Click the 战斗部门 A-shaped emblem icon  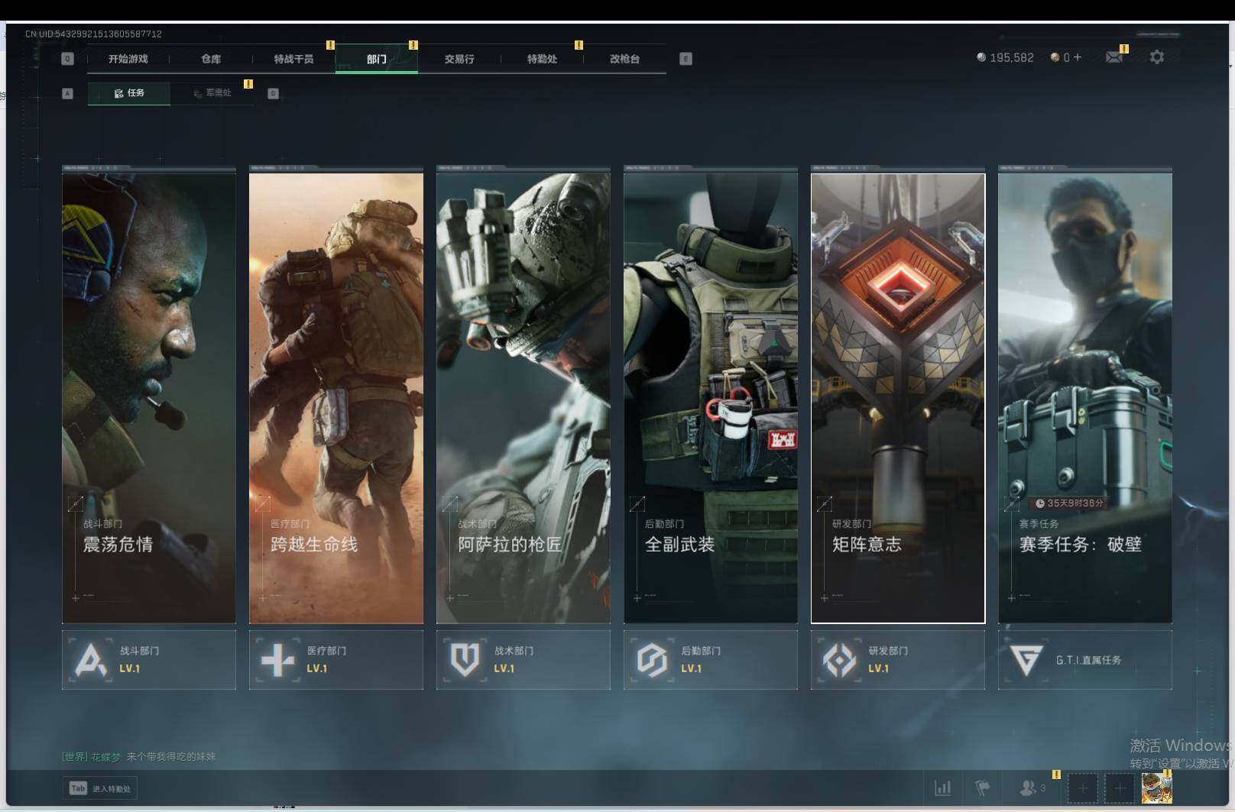coord(91,659)
